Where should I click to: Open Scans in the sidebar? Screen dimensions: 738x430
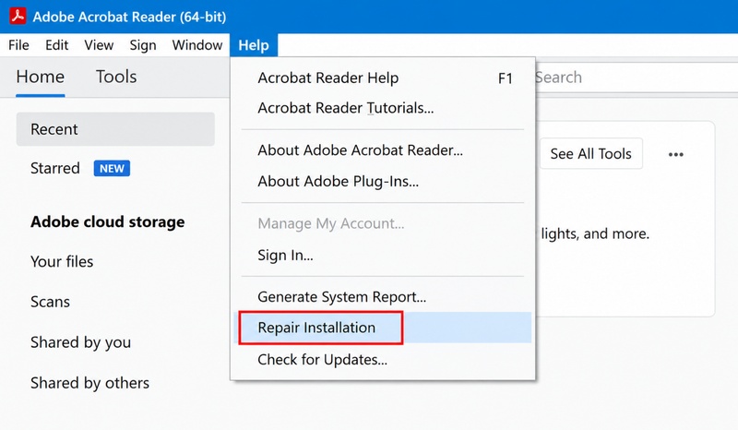(x=50, y=302)
